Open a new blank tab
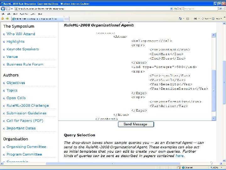226x170 pixels. (67, 19)
